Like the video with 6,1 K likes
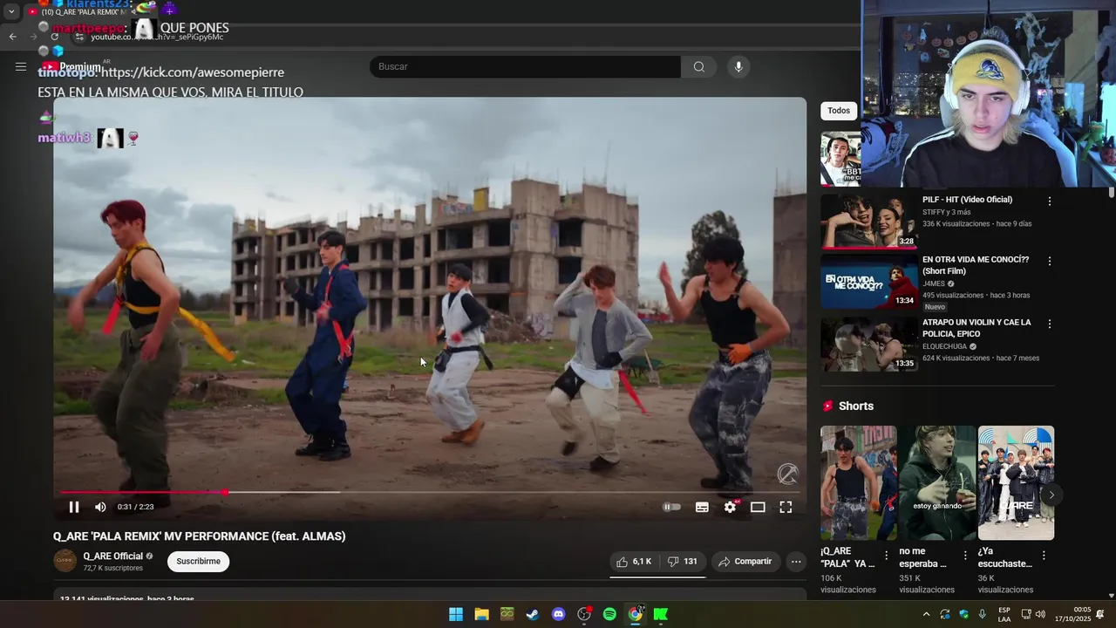This screenshot has width=1116, height=628. click(x=634, y=562)
